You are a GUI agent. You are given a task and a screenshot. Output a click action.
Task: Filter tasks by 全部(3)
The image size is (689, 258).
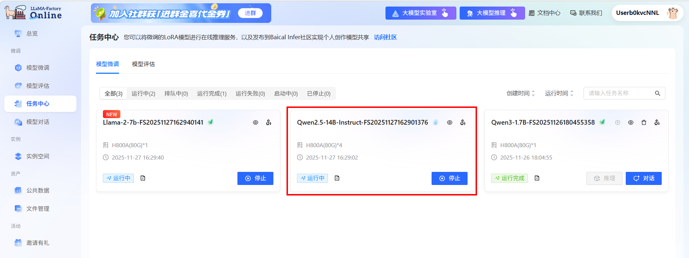(113, 93)
